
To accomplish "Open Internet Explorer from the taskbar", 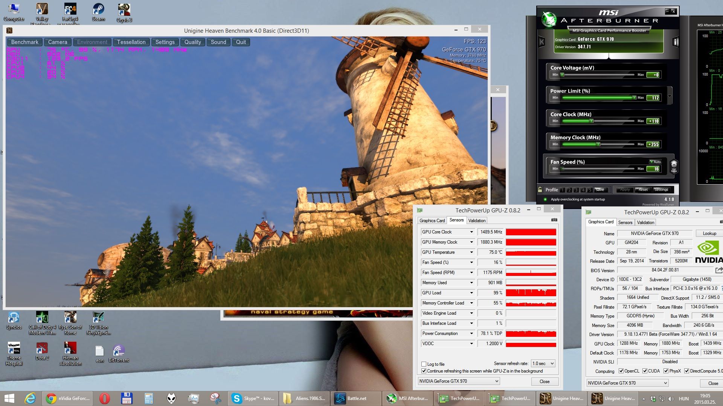I will tap(30, 398).
